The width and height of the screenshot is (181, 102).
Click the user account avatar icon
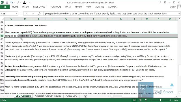pyautogui.click(x=179, y=7)
